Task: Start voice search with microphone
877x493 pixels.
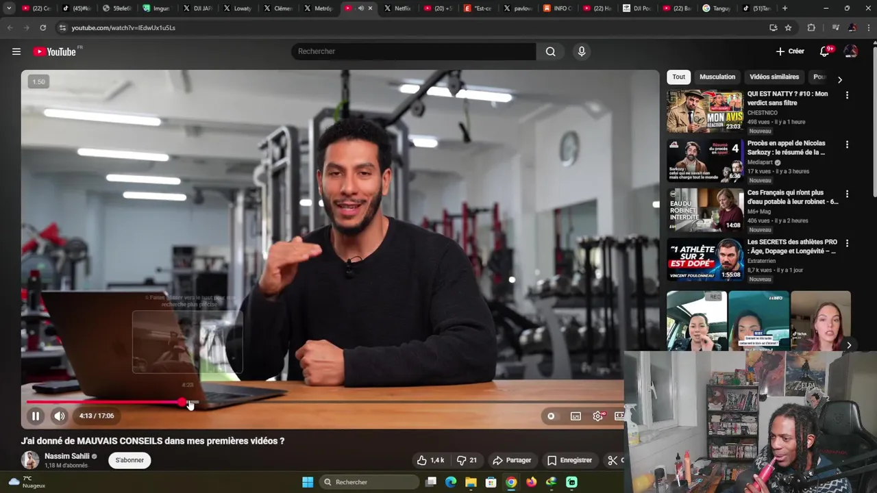Action: 582,51
